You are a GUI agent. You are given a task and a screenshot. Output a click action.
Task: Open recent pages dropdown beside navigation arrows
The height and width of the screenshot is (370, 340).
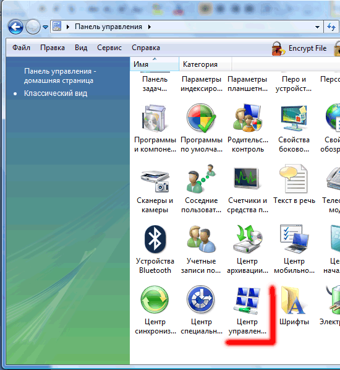point(45,27)
